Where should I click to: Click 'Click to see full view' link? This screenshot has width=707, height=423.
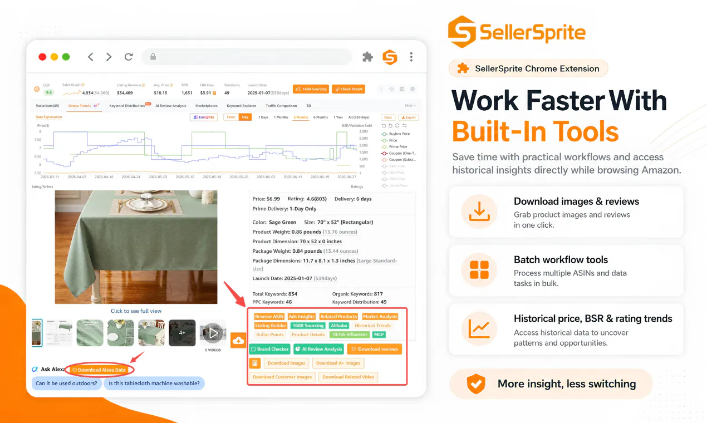coord(136,311)
